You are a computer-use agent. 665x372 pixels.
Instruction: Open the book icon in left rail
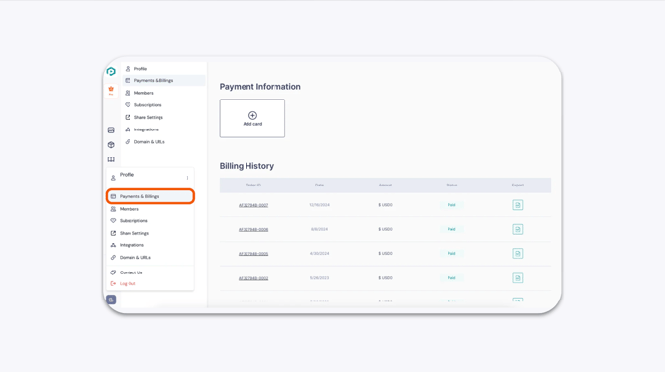111,159
